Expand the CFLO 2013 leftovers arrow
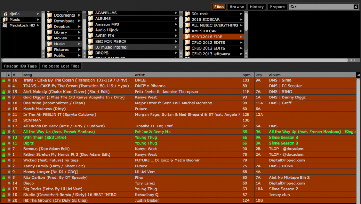This screenshot has height=204, width=361. point(241,54)
